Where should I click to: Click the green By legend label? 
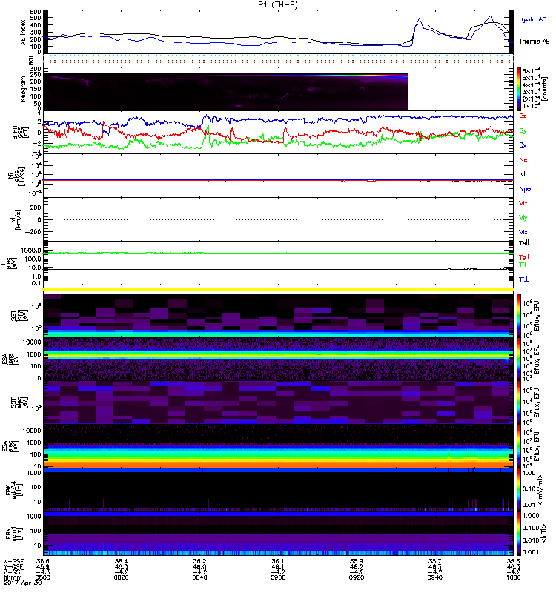tap(523, 130)
